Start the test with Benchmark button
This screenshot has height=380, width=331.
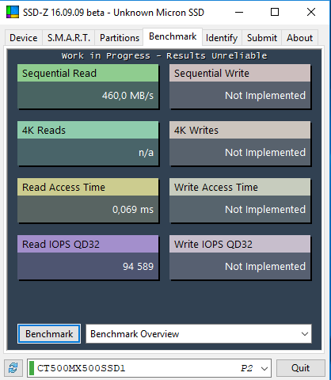tap(49, 334)
